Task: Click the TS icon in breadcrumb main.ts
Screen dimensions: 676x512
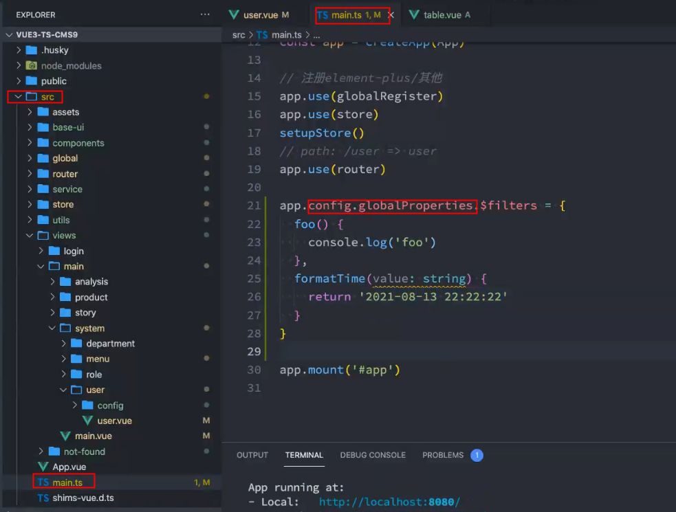Action: click(262, 35)
